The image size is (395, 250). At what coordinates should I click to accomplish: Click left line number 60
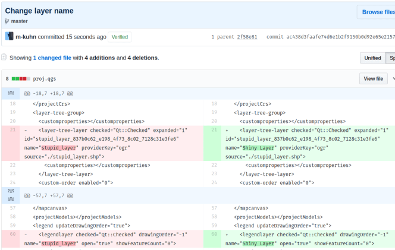(x=12, y=234)
